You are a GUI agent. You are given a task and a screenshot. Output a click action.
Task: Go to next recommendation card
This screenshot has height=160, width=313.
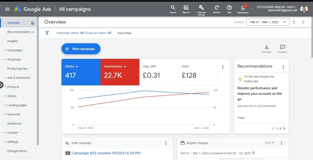click(284, 129)
